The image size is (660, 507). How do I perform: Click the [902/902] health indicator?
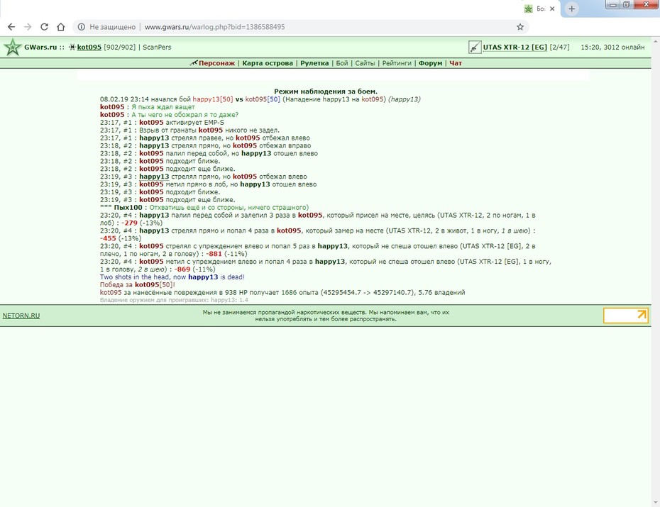point(119,47)
